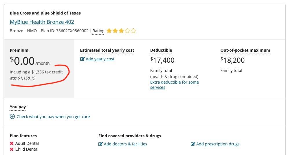288x155 pixels.
Task: Click the last empty rating star
Action: tap(133, 31)
